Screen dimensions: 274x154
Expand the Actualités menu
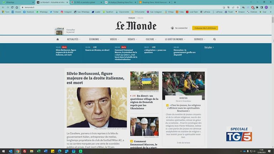[73, 39]
